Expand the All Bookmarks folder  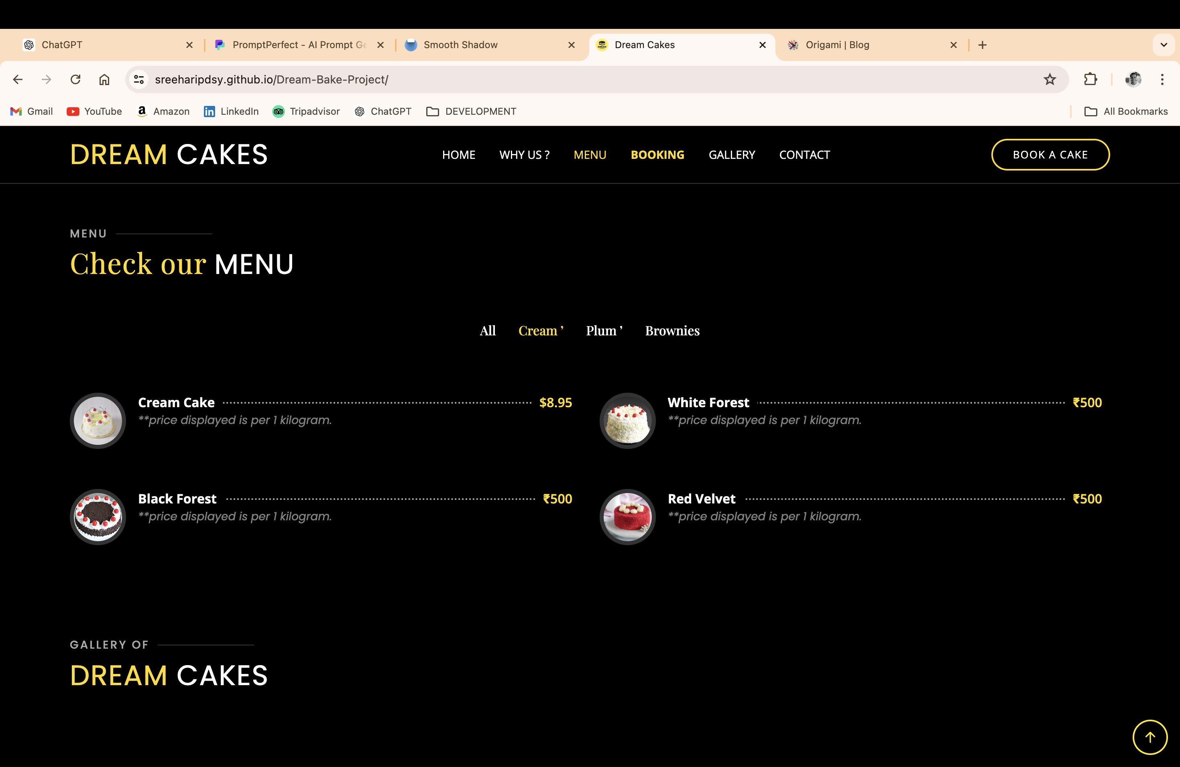point(1126,112)
